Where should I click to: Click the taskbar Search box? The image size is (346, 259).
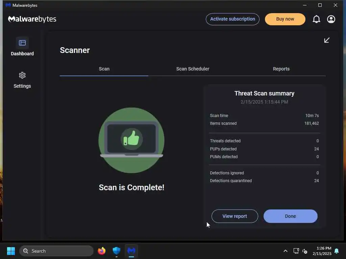56,251
